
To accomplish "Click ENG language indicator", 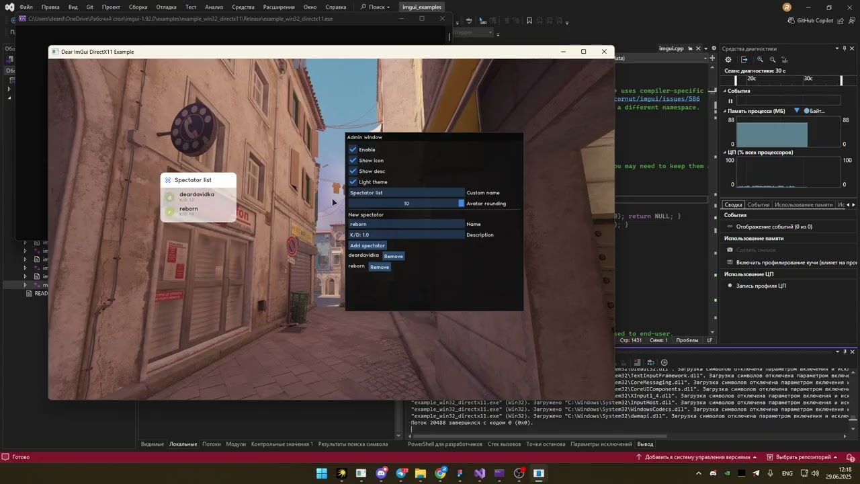I will [x=787, y=473].
